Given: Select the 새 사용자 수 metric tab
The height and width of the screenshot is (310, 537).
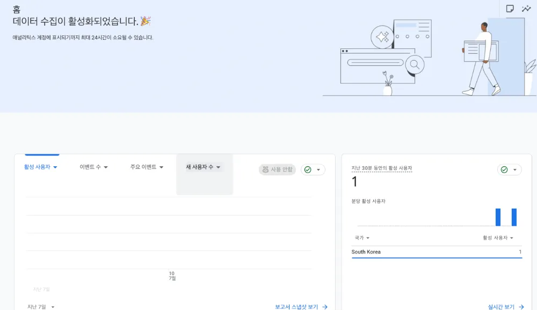Looking at the screenshot, I should (204, 167).
